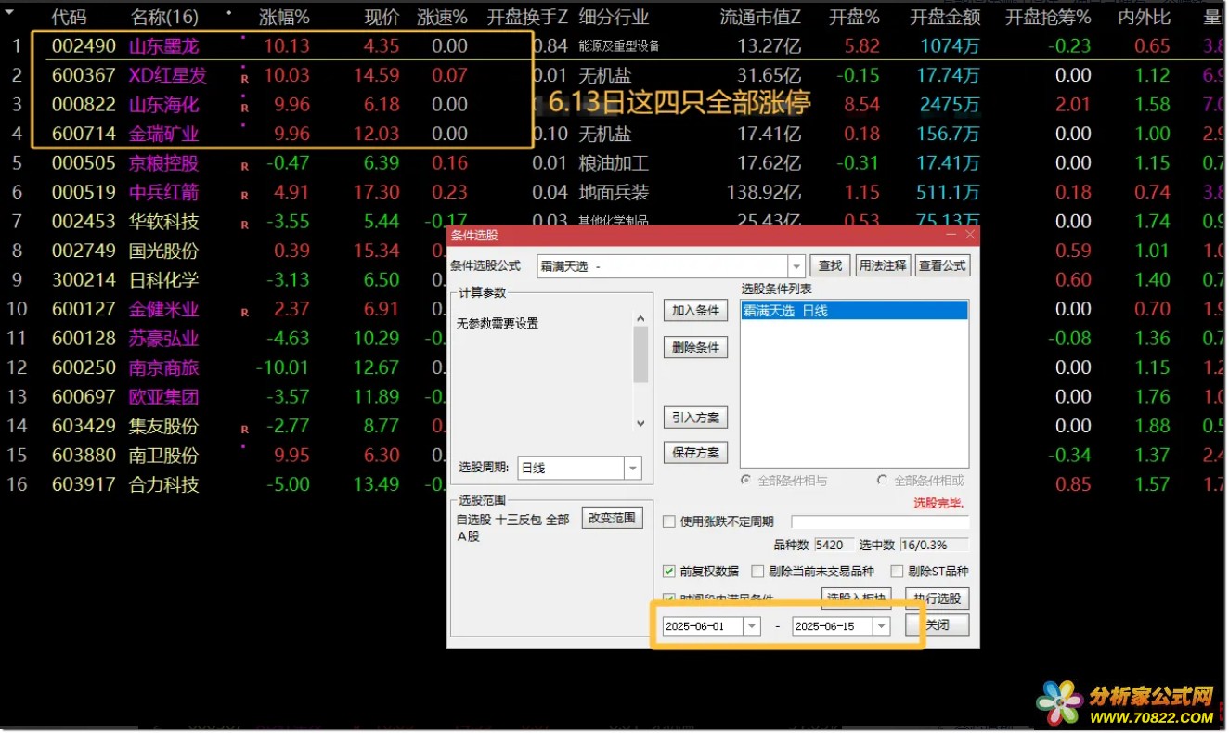The width and height of the screenshot is (1229, 733).
Task: Sort by 内外比 column header
Action: click(1144, 17)
